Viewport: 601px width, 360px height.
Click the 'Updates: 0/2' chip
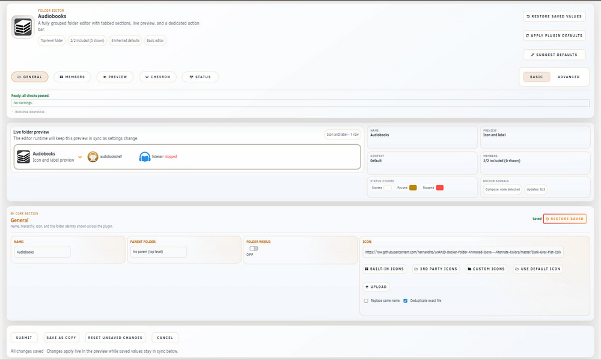click(536, 189)
